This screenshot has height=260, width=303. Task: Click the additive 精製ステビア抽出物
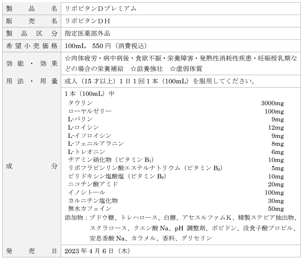266,218
